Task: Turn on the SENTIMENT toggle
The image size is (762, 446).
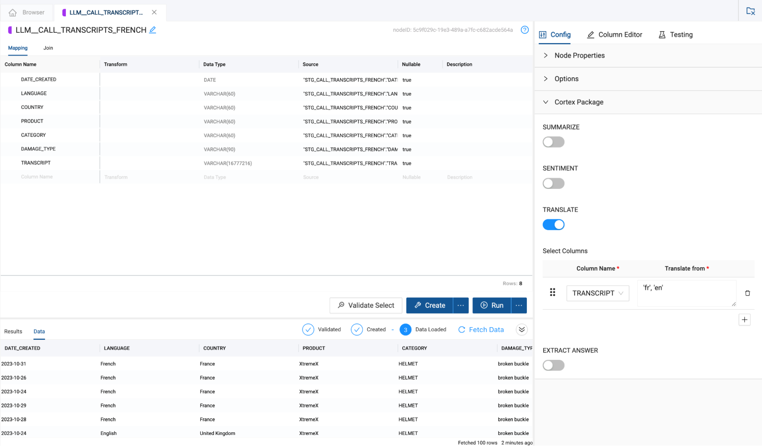Action: click(553, 184)
